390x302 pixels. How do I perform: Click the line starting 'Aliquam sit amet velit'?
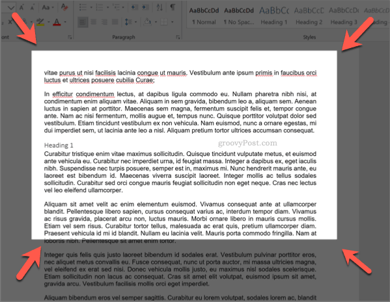pyautogui.click(x=180, y=204)
